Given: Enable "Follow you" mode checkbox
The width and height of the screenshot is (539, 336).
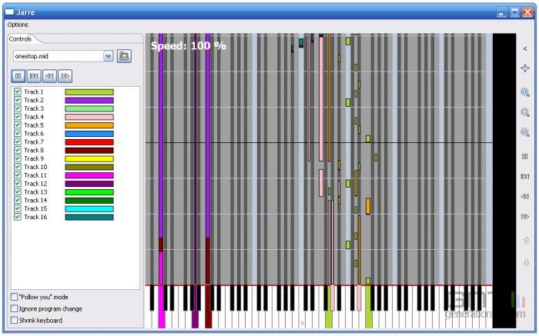Looking at the screenshot, I should 15,297.
